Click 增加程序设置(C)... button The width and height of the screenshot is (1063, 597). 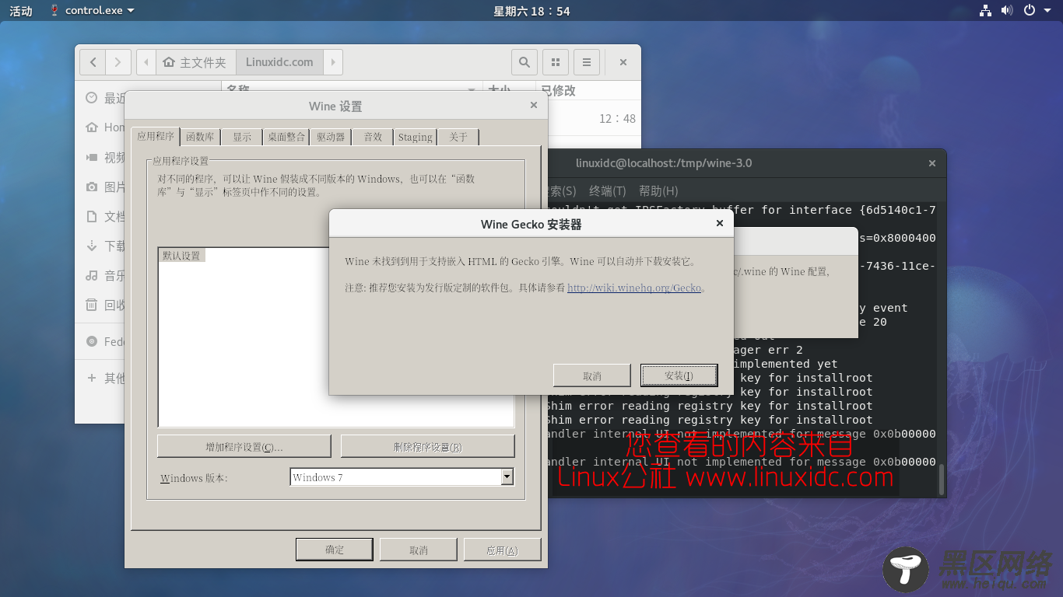[x=244, y=447]
